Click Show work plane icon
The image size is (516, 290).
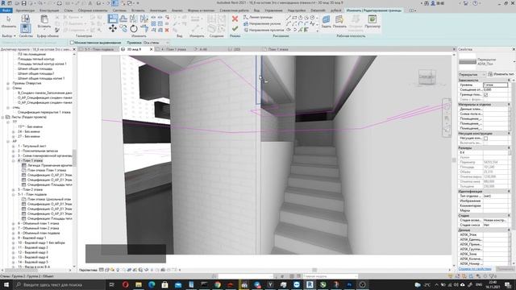pos(339,19)
